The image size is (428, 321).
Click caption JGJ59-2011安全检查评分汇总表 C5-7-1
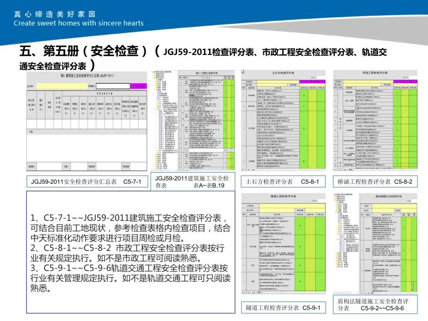pos(87,182)
